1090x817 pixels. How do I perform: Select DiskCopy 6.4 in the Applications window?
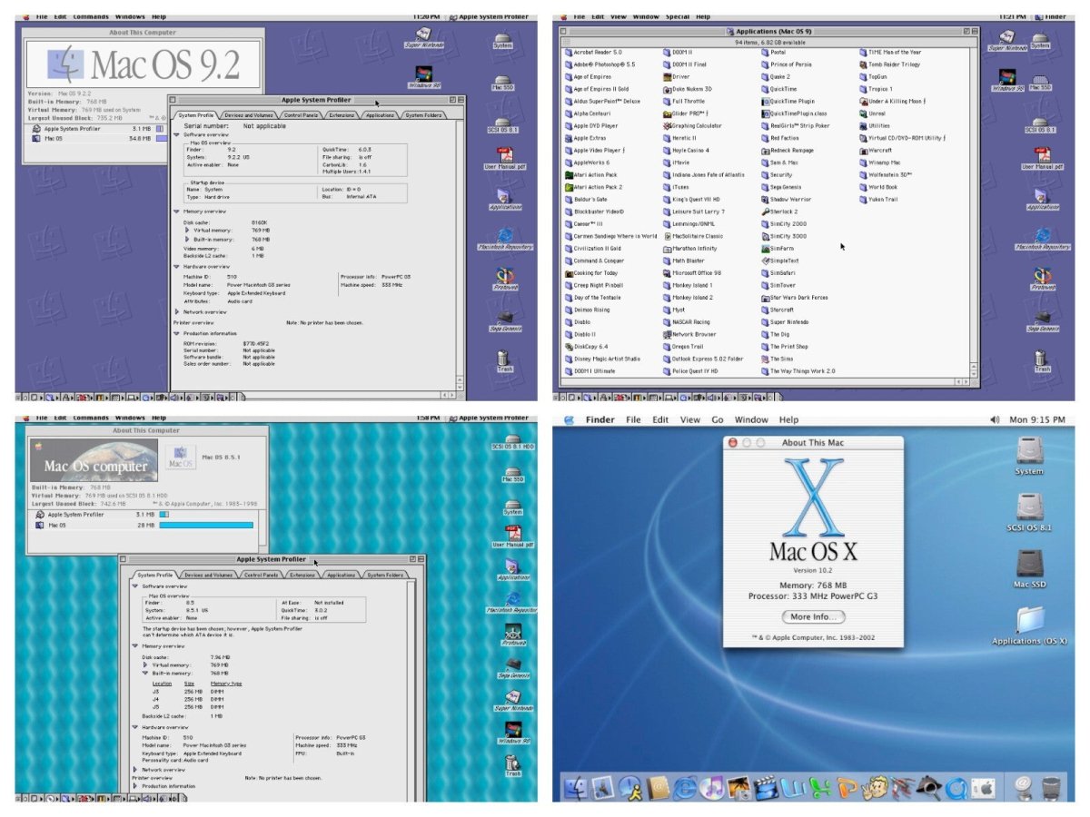pos(586,347)
